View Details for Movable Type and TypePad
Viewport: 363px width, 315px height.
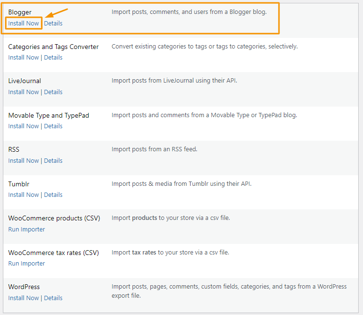click(x=53, y=126)
